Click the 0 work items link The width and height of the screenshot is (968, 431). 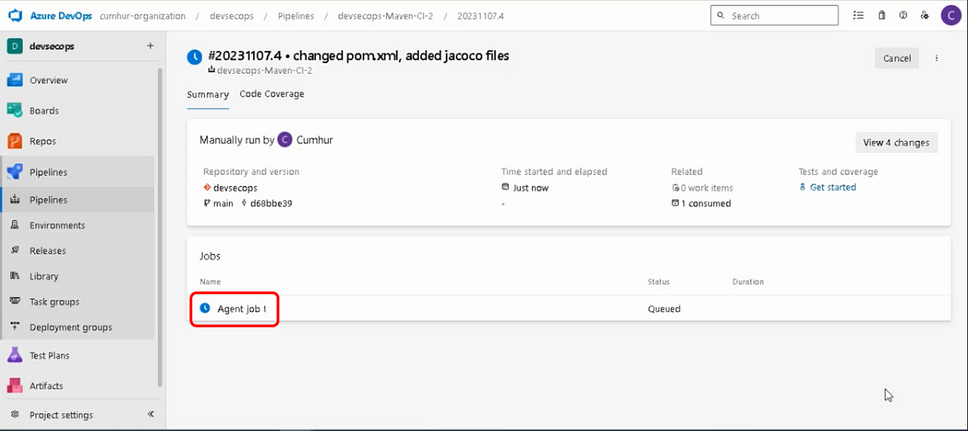point(707,187)
